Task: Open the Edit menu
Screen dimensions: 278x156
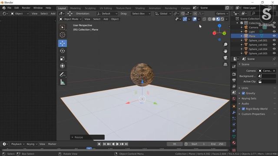Action: (x=17, y=8)
